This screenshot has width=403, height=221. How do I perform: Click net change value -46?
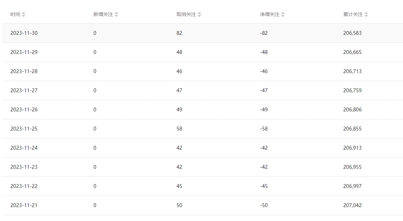(x=264, y=71)
